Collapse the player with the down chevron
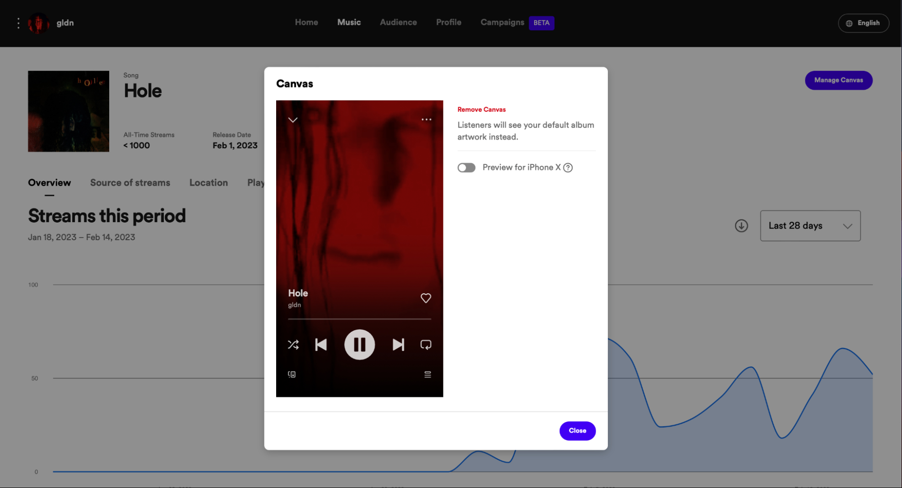This screenshot has width=902, height=488. click(293, 120)
